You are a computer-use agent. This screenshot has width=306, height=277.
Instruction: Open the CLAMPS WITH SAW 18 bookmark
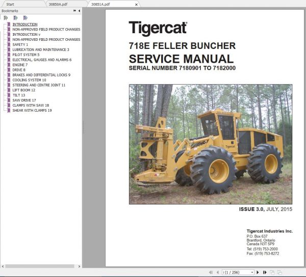pyautogui.click(x=31, y=106)
